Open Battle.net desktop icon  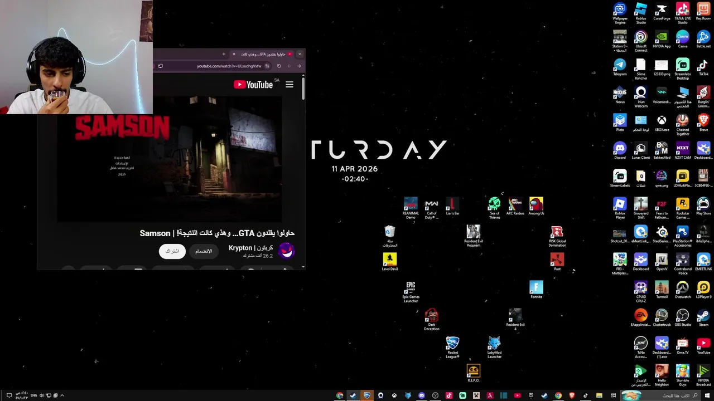click(x=703, y=40)
